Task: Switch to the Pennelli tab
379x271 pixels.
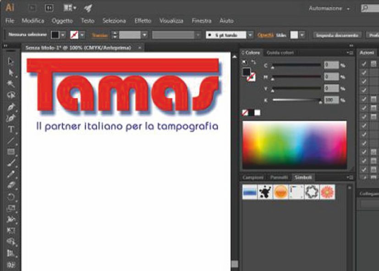Action: coord(279,177)
